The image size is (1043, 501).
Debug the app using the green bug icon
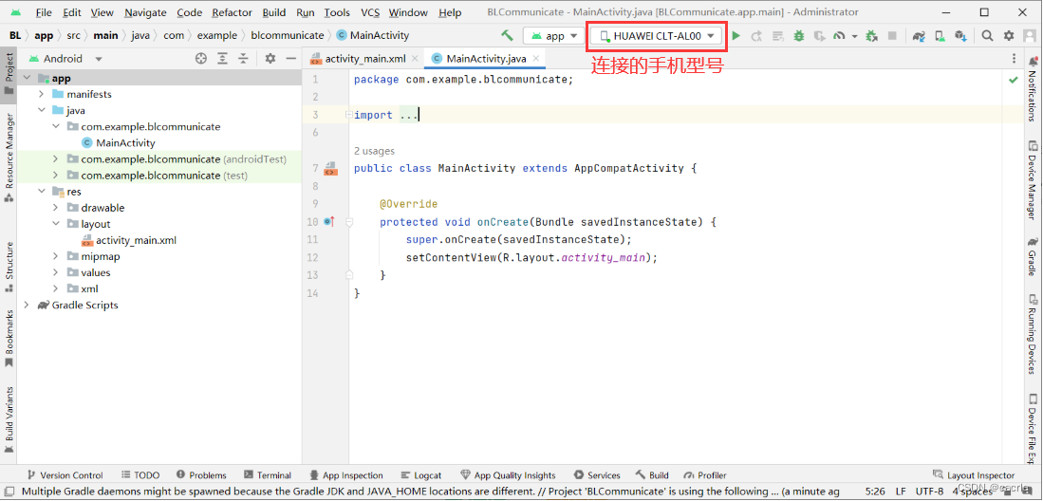(798, 36)
